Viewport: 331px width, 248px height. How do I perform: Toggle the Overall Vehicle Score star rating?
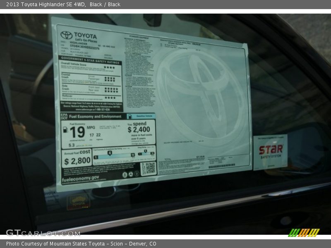[x=109, y=67]
